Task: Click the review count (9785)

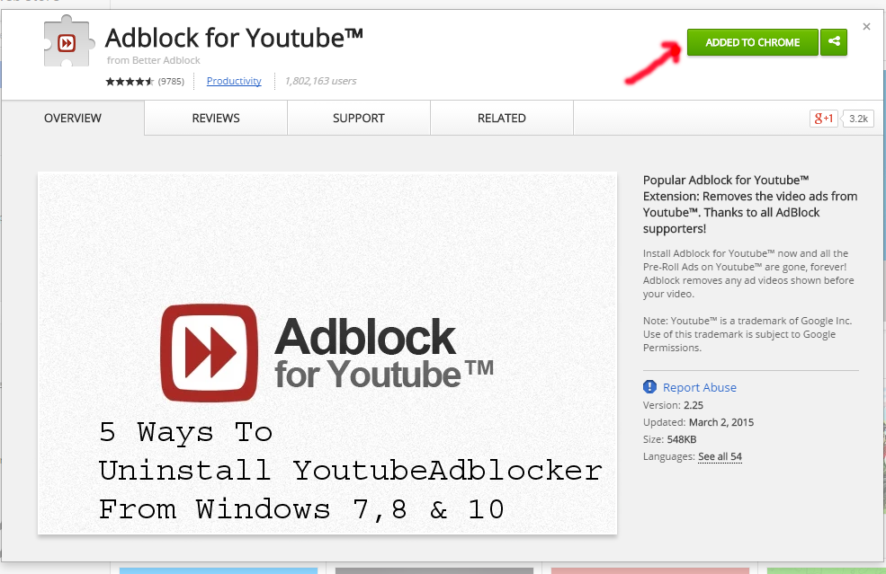Action: (x=171, y=81)
